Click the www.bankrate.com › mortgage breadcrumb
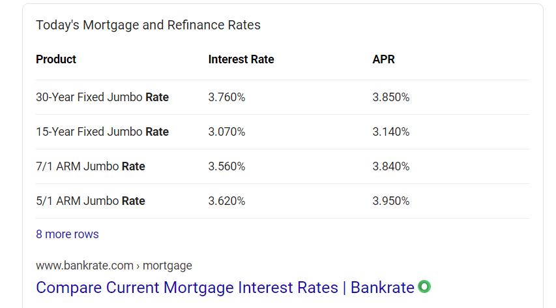 (x=114, y=266)
